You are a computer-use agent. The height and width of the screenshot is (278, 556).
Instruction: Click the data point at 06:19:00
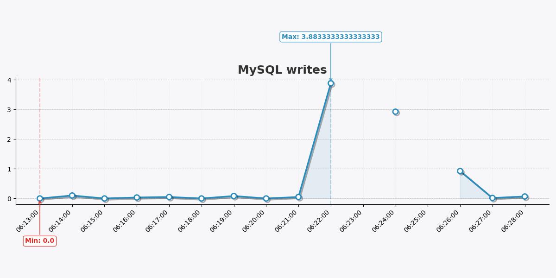coord(234,196)
